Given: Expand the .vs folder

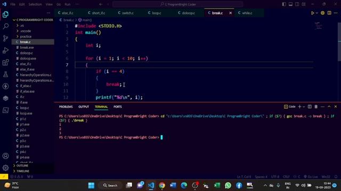Looking at the screenshot, I should 33,25.
